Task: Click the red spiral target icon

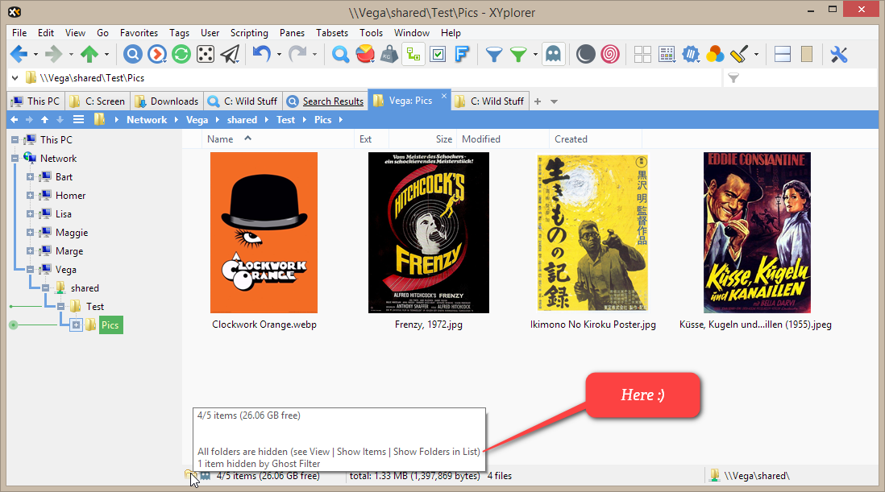Action: point(610,55)
